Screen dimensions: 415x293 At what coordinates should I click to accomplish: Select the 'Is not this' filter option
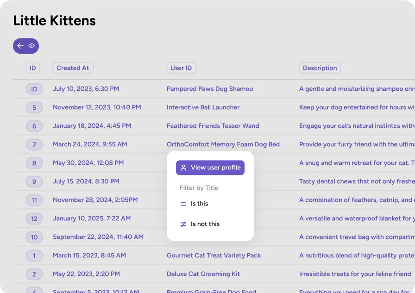pyautogui.click(x=205, y=224)
